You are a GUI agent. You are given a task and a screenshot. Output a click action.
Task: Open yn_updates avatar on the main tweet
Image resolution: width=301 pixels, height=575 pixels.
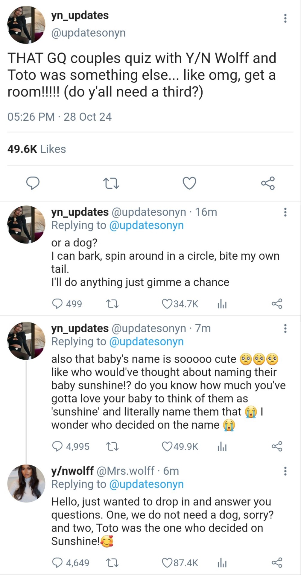click(x=26, y=25)
